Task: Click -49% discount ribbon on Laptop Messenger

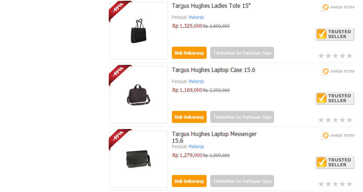Action: (x=119, y=139)
